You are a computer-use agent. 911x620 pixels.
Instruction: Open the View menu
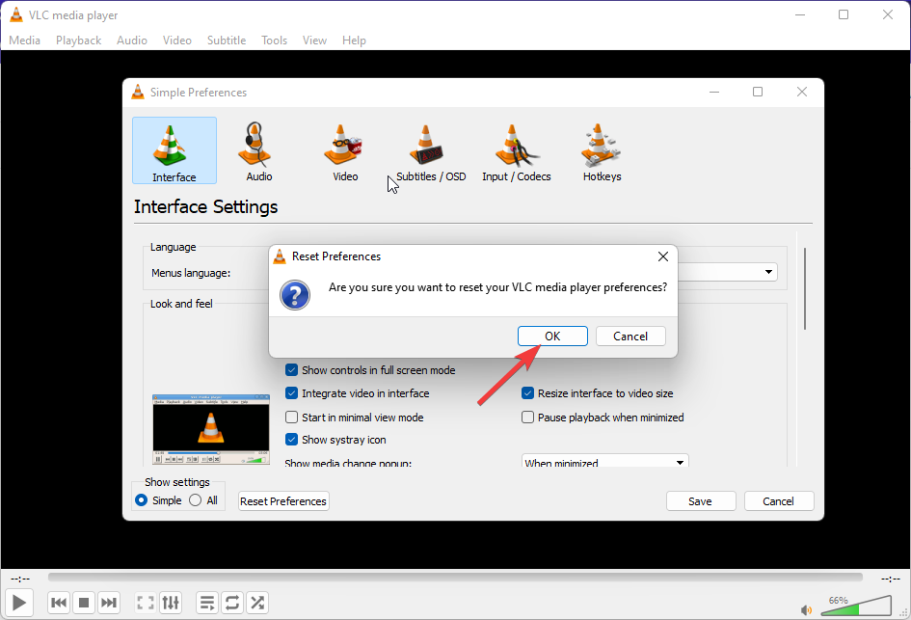pos(314,40)
